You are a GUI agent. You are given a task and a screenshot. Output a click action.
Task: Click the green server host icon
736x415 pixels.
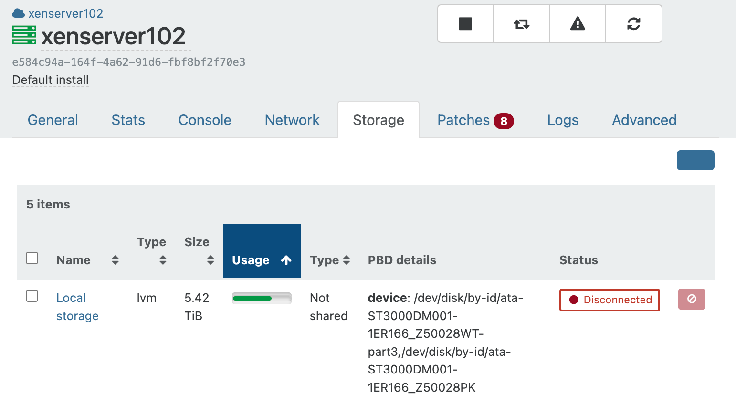click(24, 35)
